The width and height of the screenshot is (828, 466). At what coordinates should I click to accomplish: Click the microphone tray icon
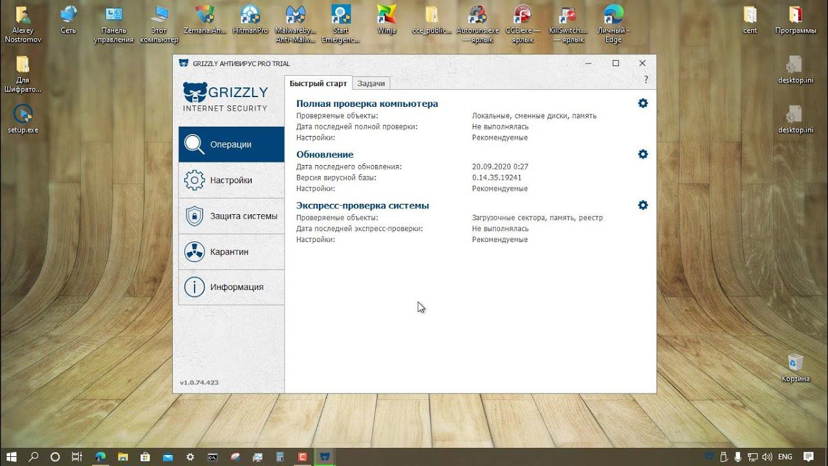pyautogui.click(x=738, y=456)
